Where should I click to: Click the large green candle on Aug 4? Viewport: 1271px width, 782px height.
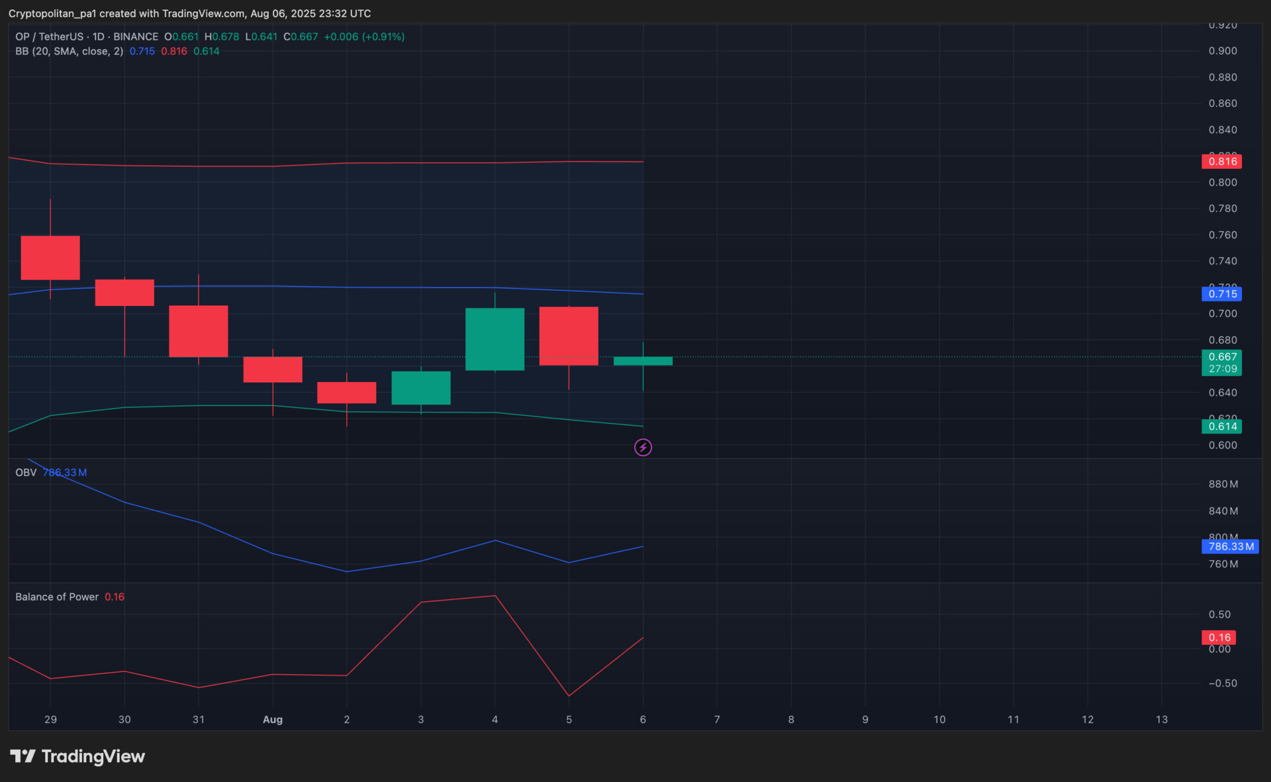tap(494, 339)
